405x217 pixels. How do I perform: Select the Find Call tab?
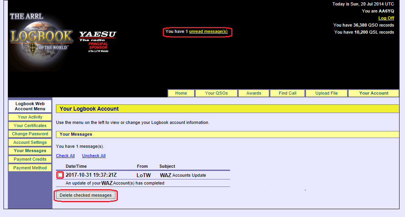(287, 93)
